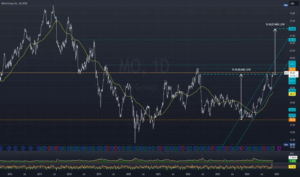Click the 60.00 price axis tick
The width and height of the screenshot is (300, 177).
click(292, 58)
